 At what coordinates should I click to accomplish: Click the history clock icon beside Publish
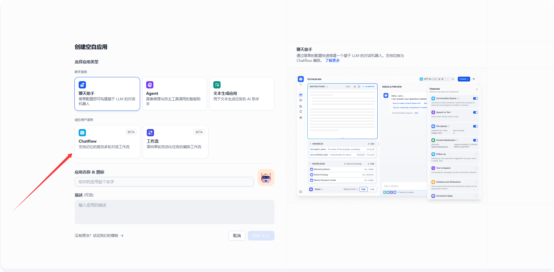pos(474,79)
